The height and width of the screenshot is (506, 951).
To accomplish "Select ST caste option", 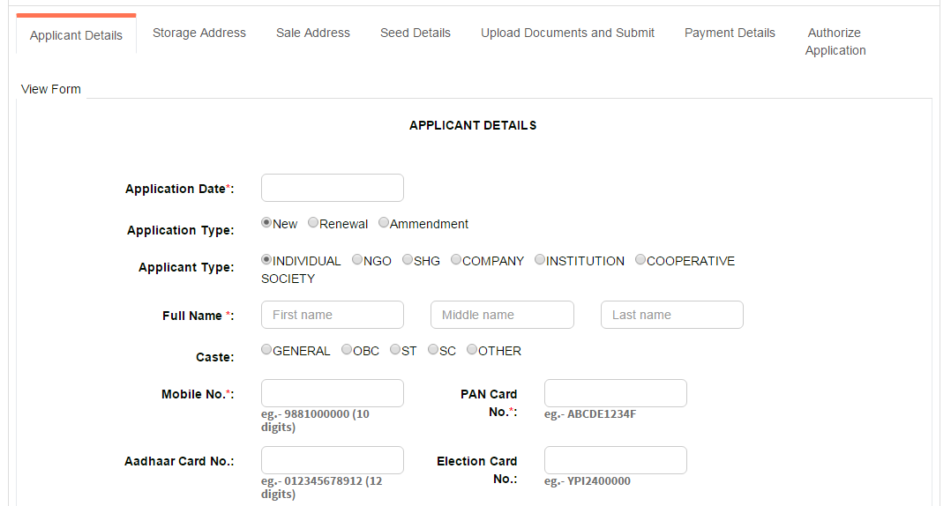I will click(x=395, y=350).
